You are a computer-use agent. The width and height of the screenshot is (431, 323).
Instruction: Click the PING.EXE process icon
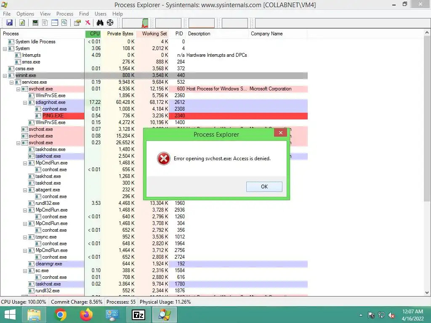[x=38, y=116]
